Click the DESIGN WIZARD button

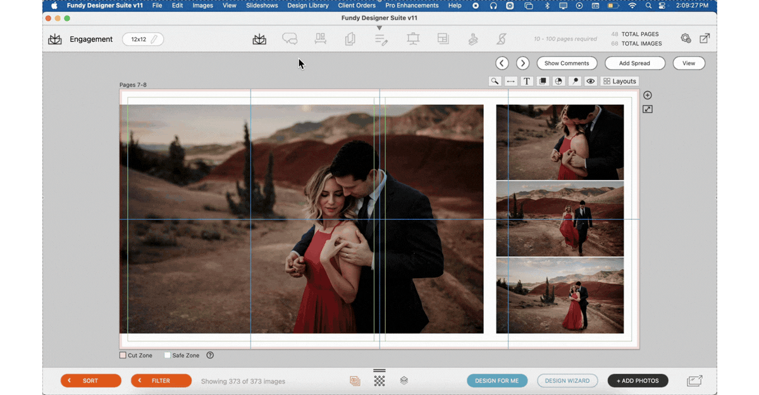click(x=567, y=381)
